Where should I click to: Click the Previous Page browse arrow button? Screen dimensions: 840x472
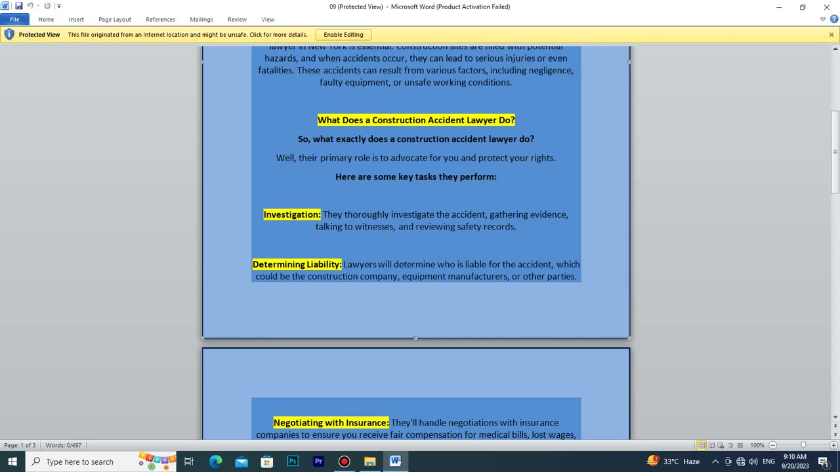coord(835,424)
